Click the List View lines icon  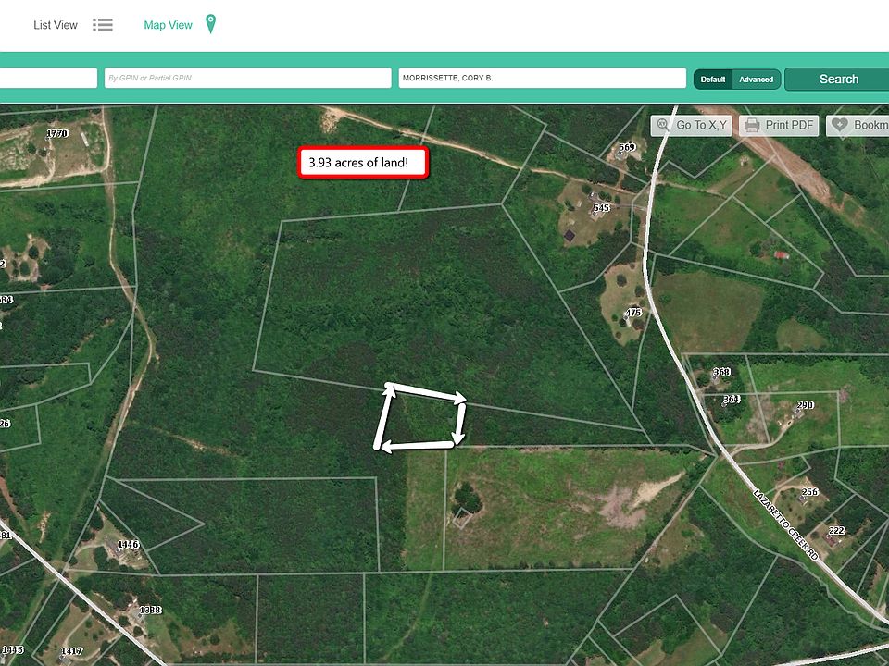point(103,25)
